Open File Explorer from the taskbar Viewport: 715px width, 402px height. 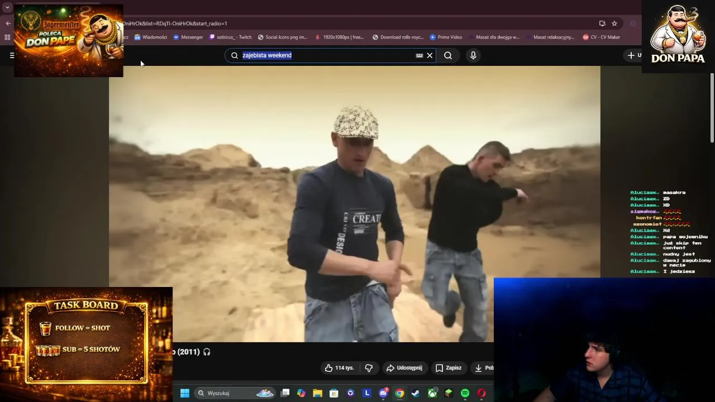317,393
